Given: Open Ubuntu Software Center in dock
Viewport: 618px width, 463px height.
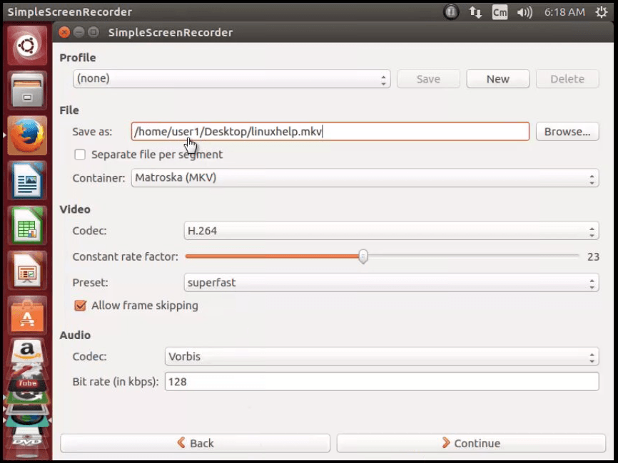Looking at the screenshot, I should pyautogui.click(x=27, y=315).
